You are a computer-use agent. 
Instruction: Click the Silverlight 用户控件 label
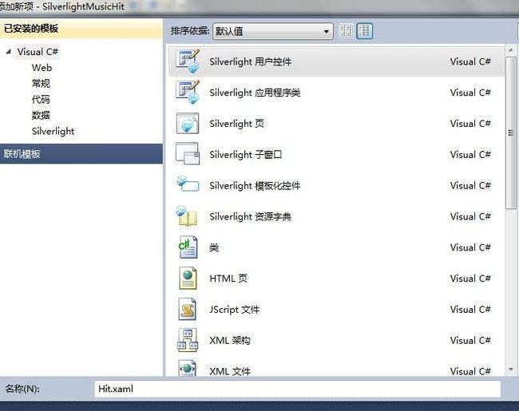(x=250, y=62)
